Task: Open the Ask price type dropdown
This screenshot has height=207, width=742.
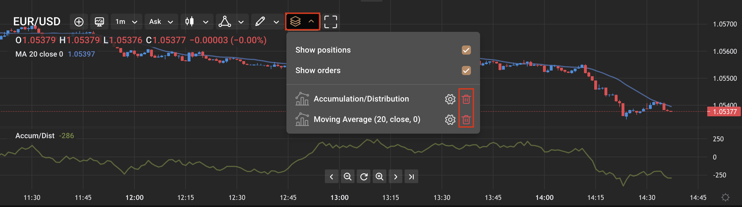Action: [161, 22]
